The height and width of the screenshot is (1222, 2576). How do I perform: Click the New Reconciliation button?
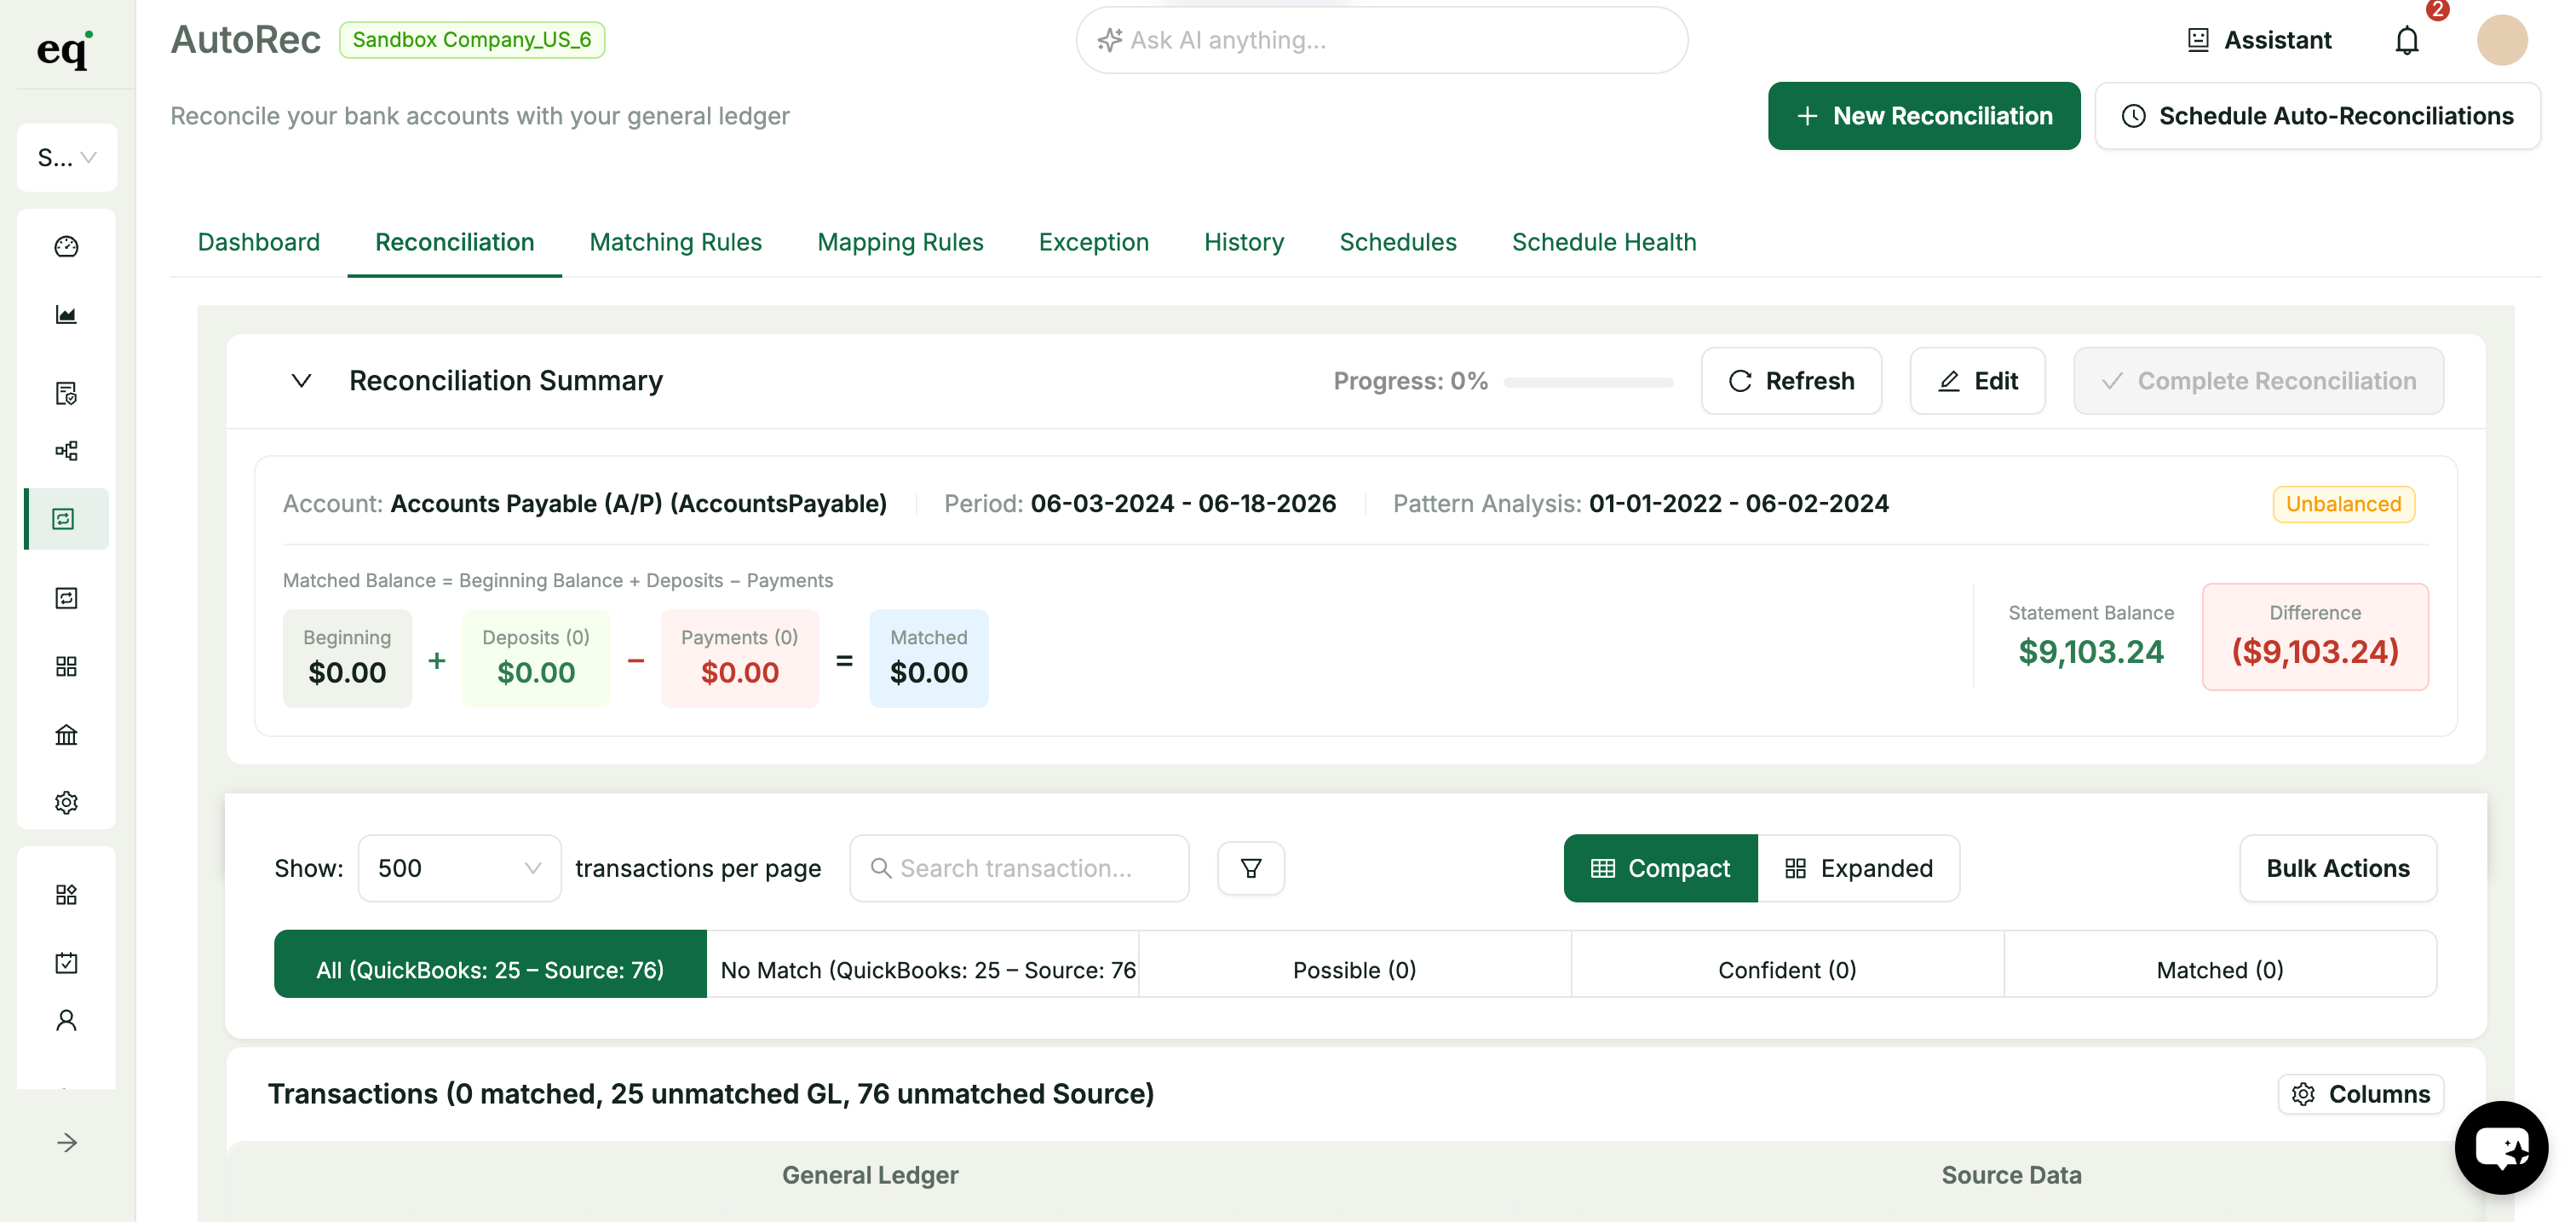pos(1923,116)
